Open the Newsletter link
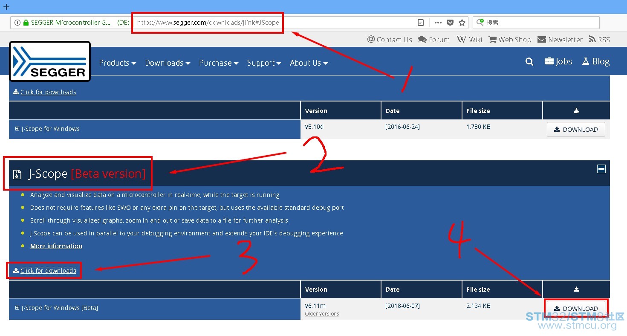Screen dimensions: 627x336 tap(560, 40)
